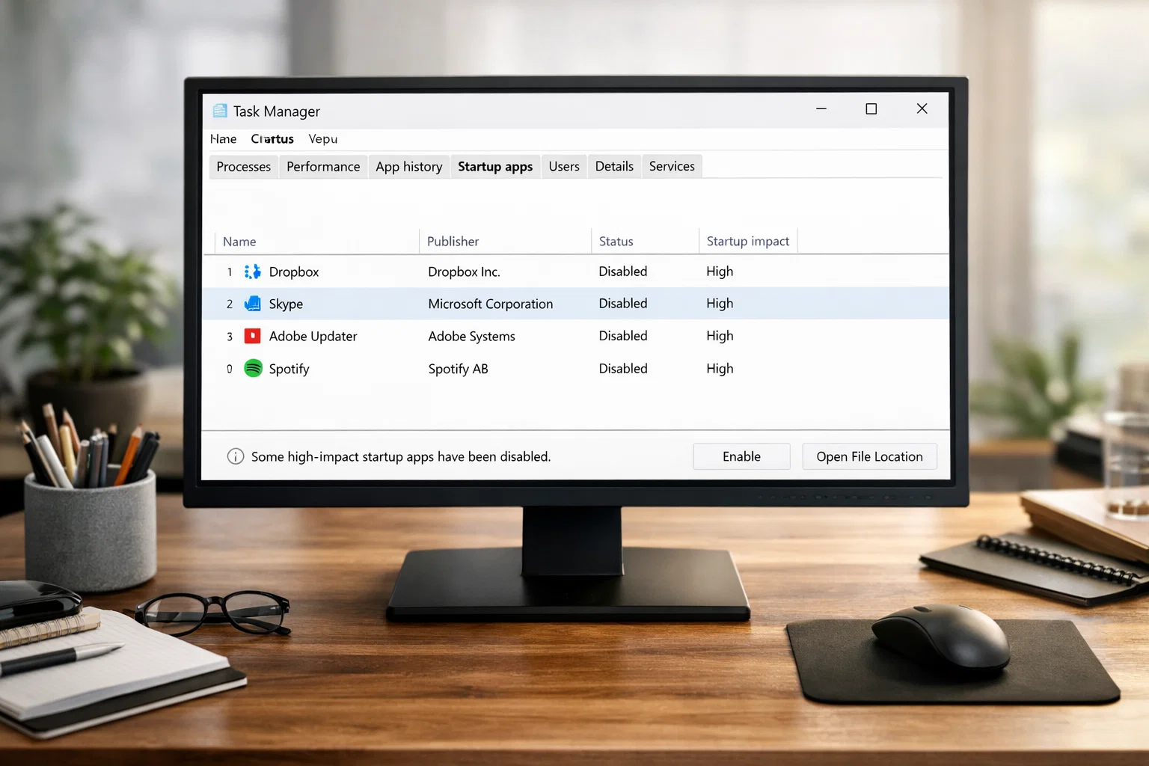Screen dimensions: 1149x766
Task: Click the High impact value for Skype
Action: [x=720, y=303]
